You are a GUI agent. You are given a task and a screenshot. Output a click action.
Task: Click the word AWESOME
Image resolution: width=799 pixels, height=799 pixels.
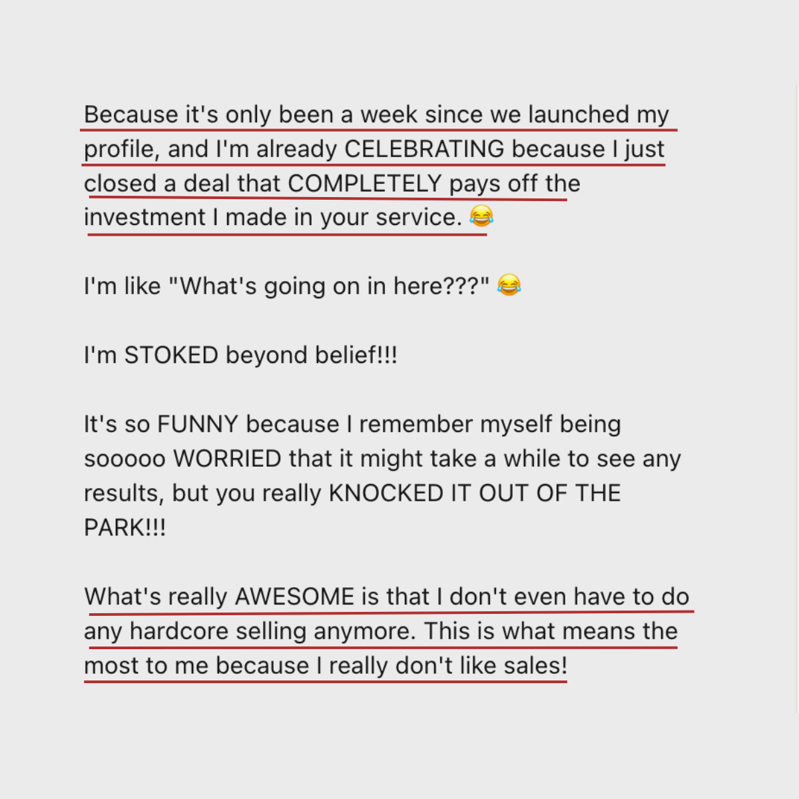tap(295, 597)
